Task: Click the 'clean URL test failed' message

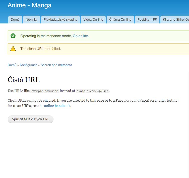Action: pos(40,49)
